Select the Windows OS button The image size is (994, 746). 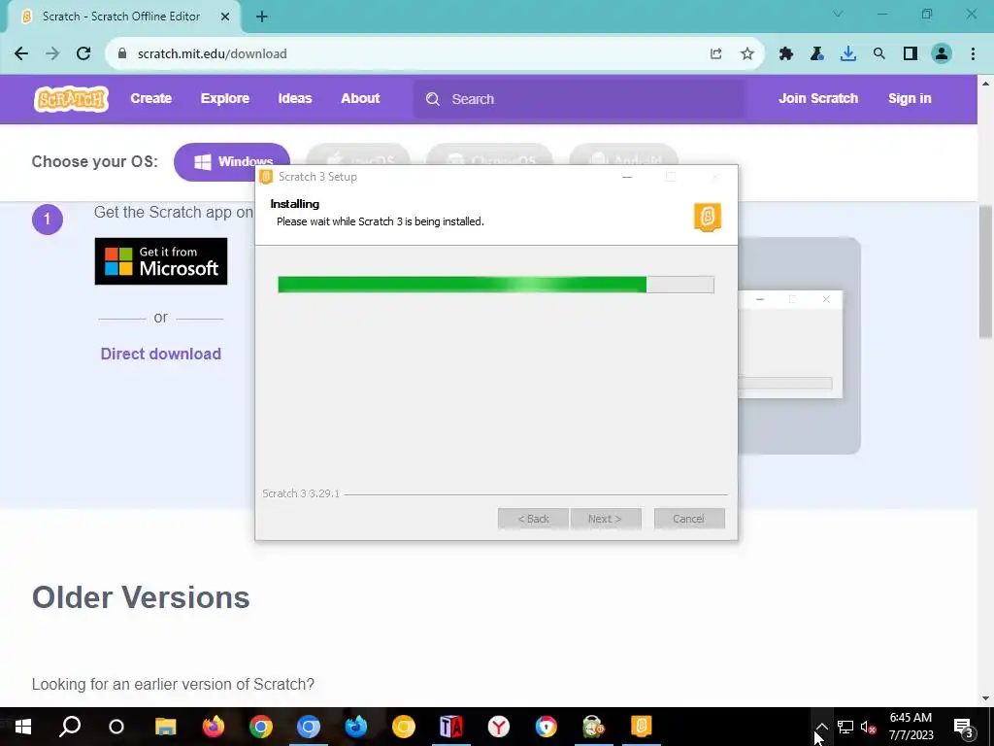pyautogui.click(x=232, y=162)
